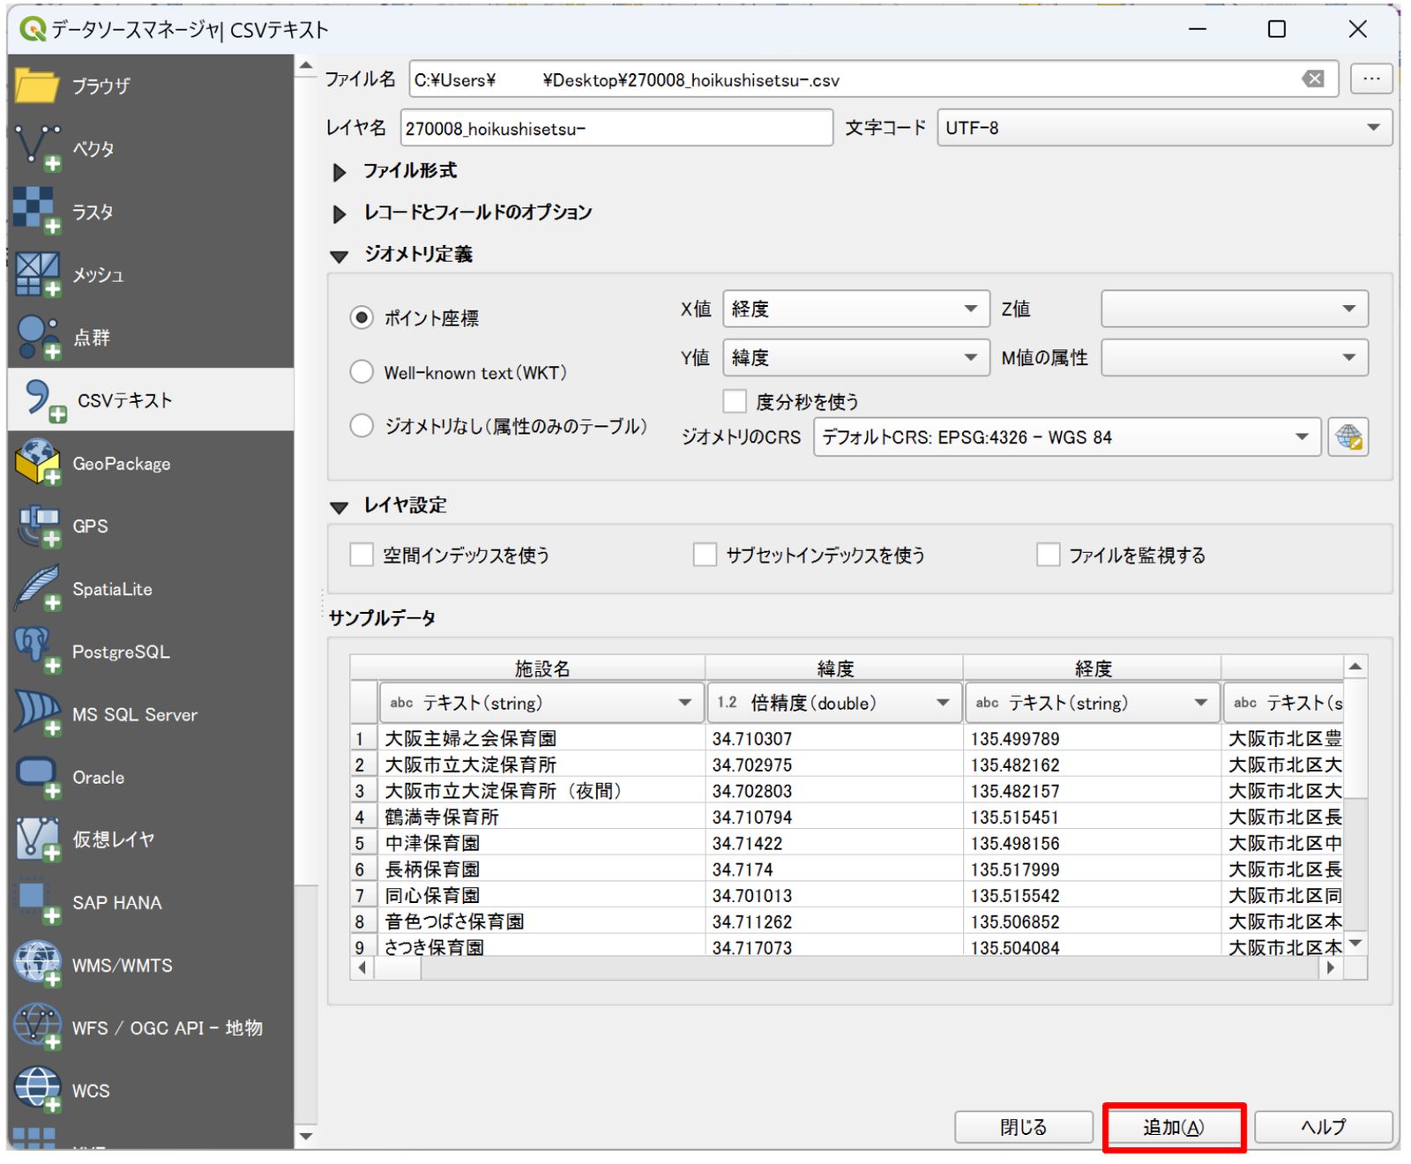Image resolution: width=1411 pixels, height=1164 pixels.
Task: Open the 緯度 column data type dropdown
Action: [833, 703]
